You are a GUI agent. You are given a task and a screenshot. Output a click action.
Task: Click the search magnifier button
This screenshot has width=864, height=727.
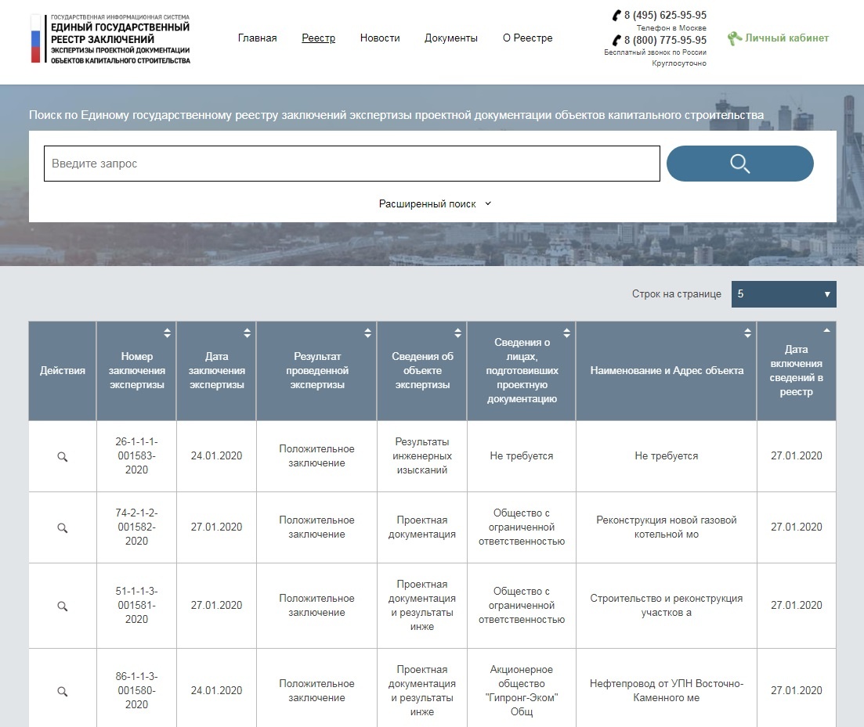pyautogui.click(x=739, y=164)
